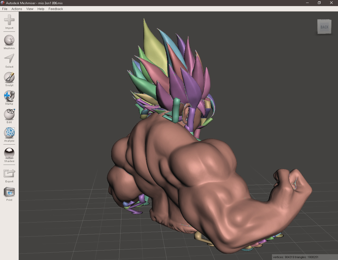
Task: Open the View menu
Action: 30,9
